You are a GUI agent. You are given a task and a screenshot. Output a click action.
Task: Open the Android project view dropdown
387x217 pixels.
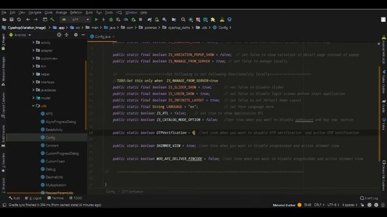coord(20,35)
